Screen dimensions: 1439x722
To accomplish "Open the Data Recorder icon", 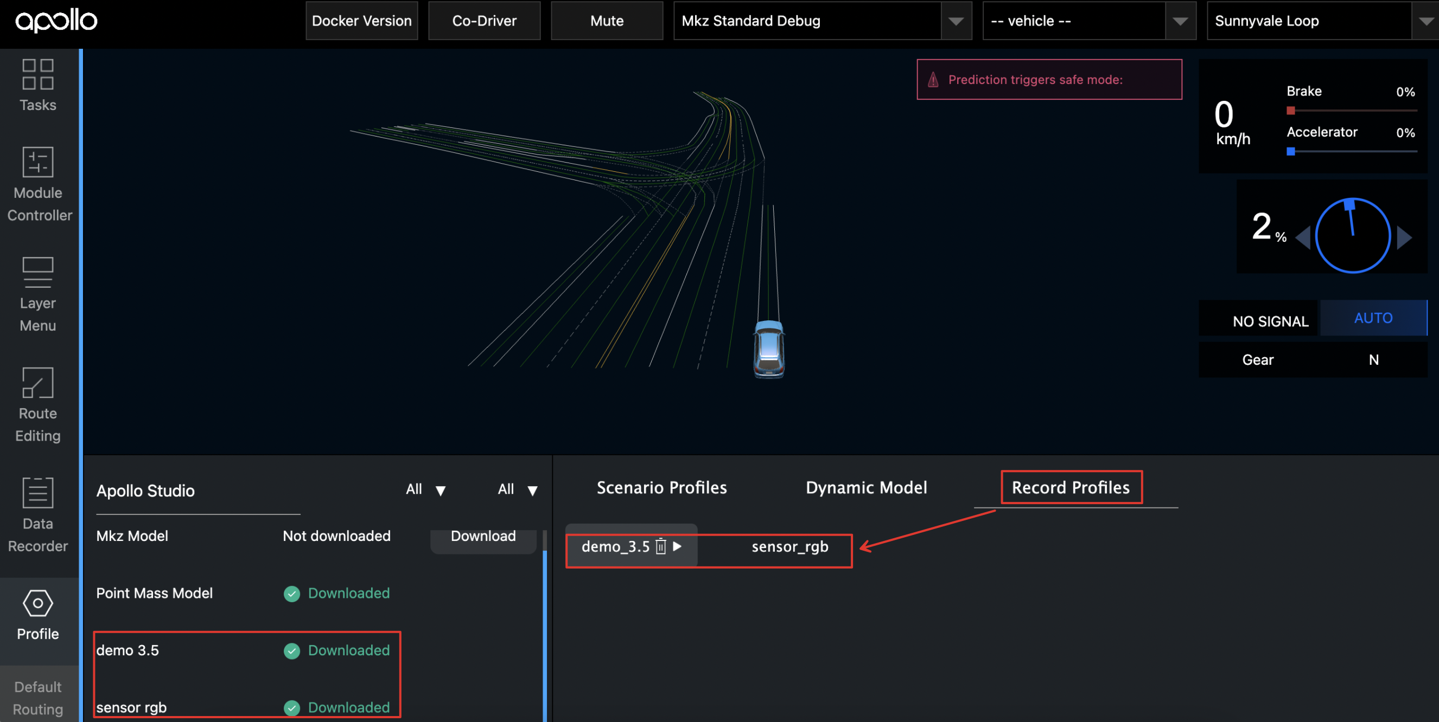I will click(37, 492).
